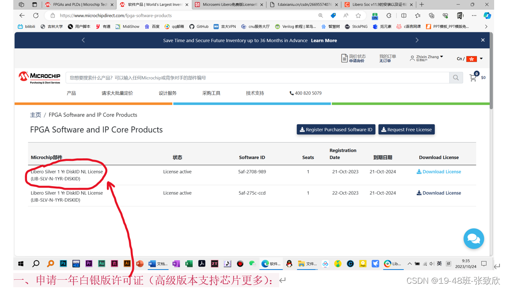Open the split screen icon
The height and width of the screenshot is (289, 507).
coord(404,15)
